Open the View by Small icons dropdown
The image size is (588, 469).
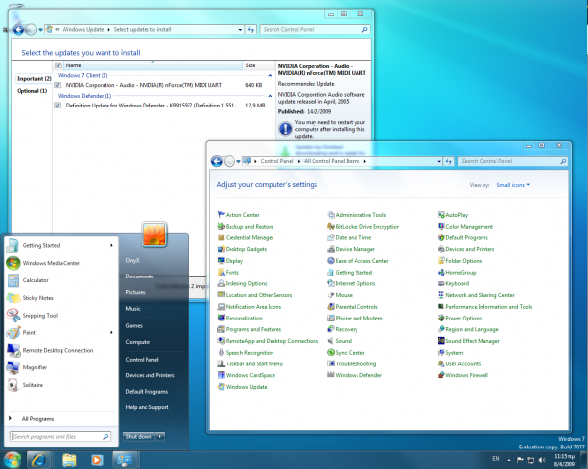click(514, 185)
